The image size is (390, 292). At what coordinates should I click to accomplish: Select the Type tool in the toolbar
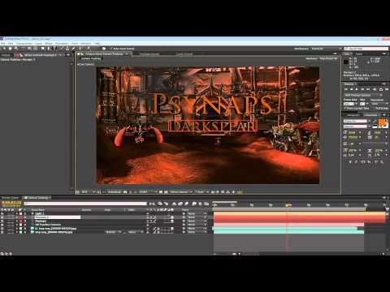coord(54,49)
